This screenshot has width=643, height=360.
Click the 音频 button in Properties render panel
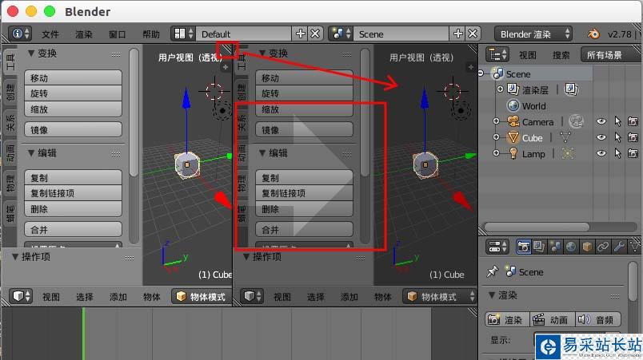coord(597,319)
